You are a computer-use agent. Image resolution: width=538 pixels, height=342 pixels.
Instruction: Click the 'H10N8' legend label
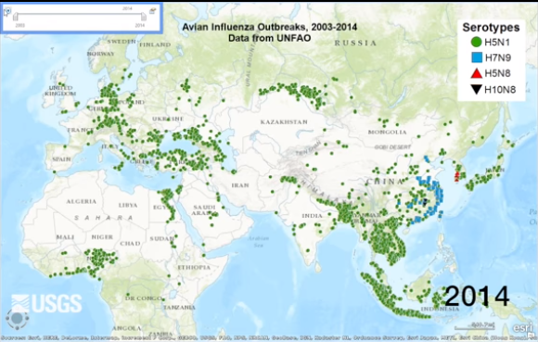[x=500, y=90]
